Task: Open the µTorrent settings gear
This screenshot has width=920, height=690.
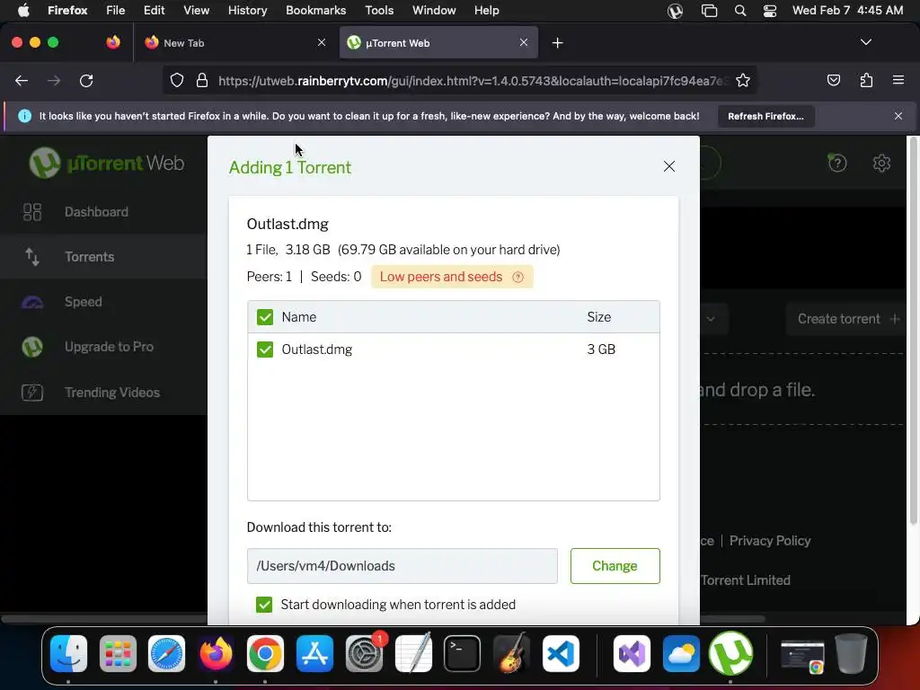Action: tap(881, 164)
